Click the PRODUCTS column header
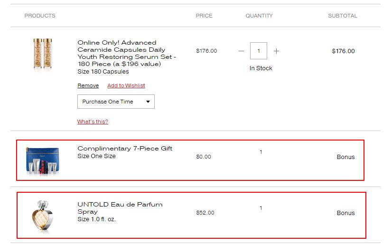This screenshot has height=244, width=392. [40, 16]
